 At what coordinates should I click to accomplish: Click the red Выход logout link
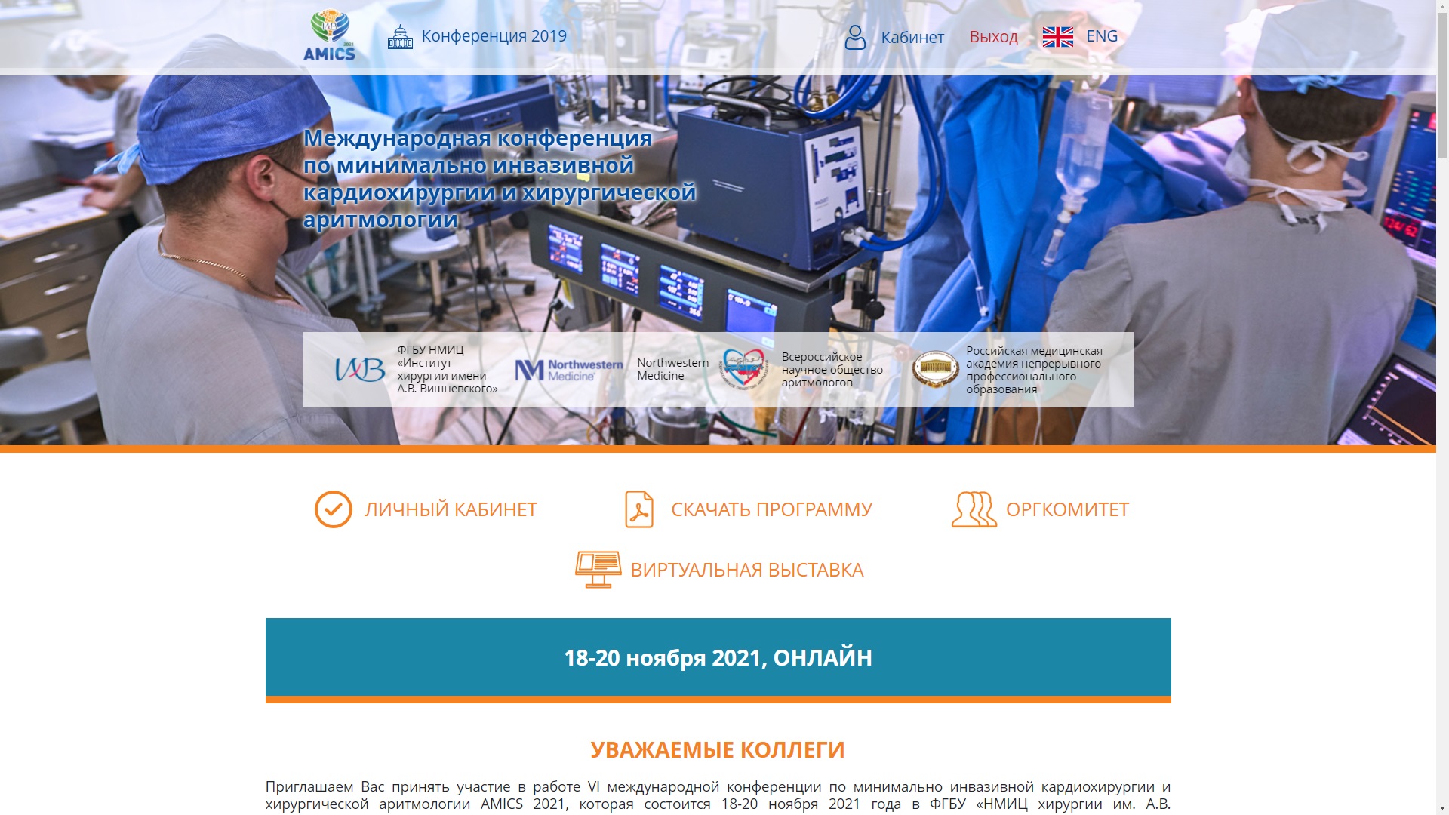(x=993, y=37)
